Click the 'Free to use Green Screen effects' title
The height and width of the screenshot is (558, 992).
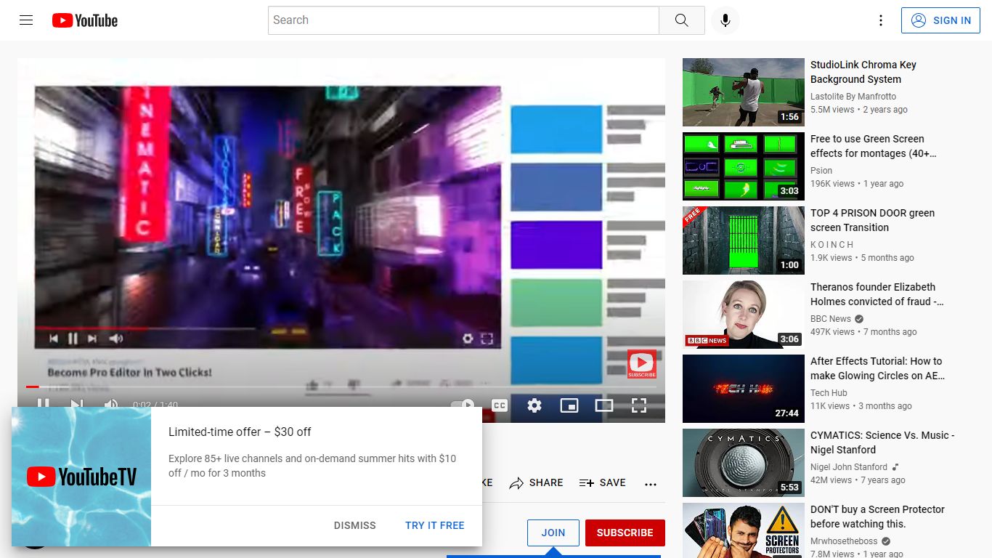(874, 146)
